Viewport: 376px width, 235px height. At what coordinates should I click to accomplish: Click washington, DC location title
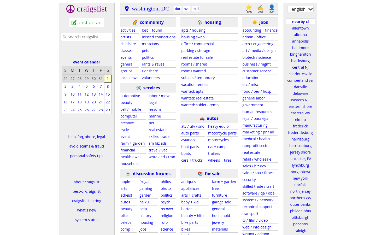pos(150,9)
